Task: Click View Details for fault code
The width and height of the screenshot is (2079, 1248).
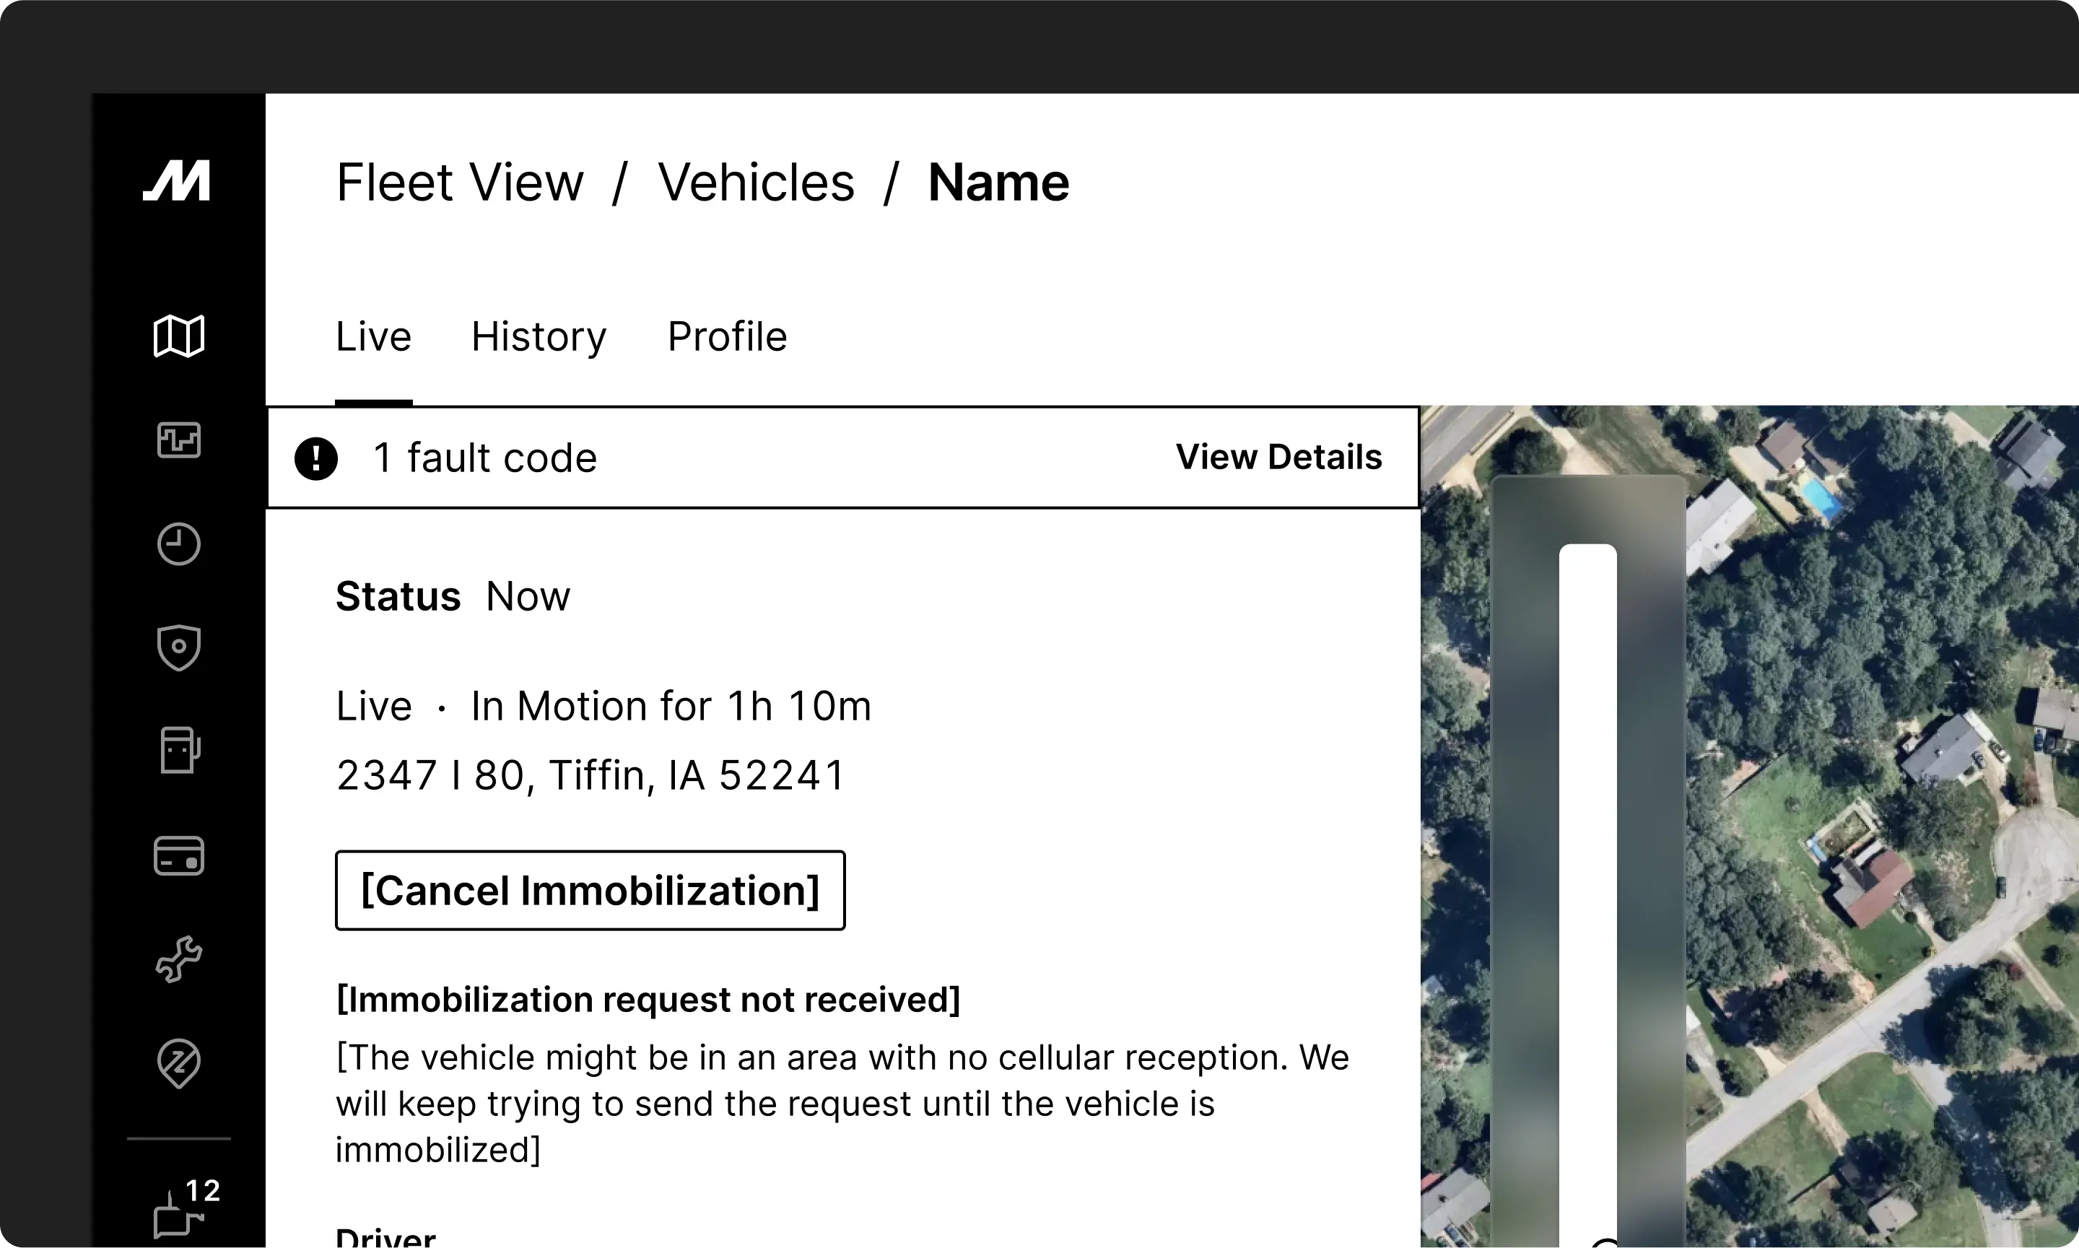Action: click(x=1278, y=458)
